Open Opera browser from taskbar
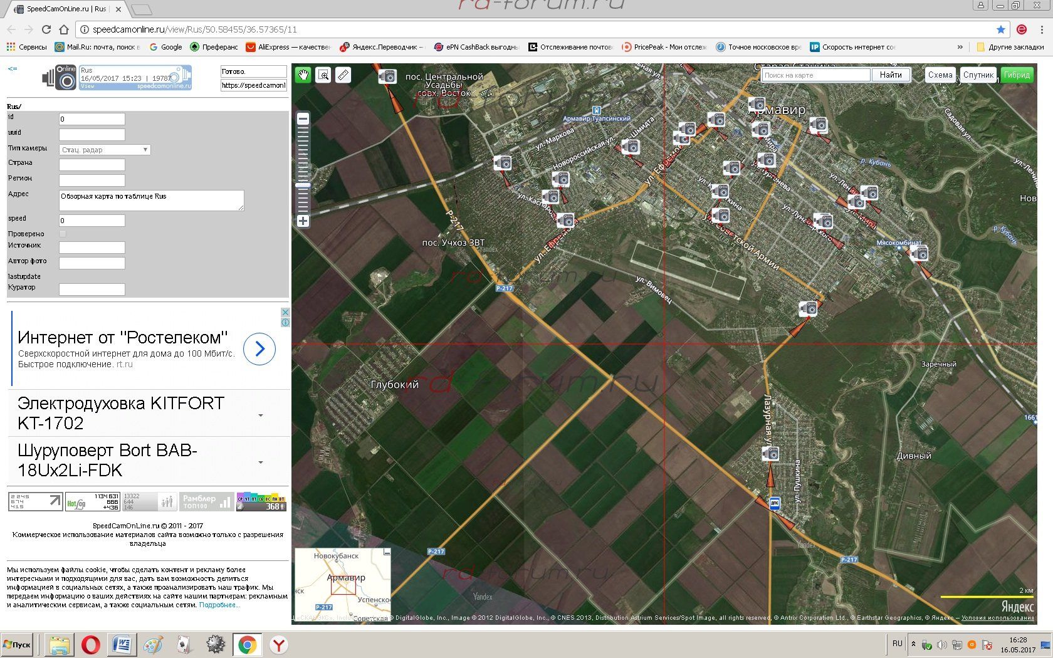The image size is (1053, 658). click(x=91, y=645)
